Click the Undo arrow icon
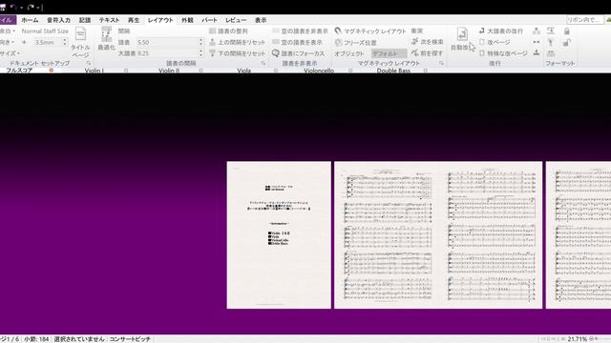The image size is (611, 343). tap(13, 7)
